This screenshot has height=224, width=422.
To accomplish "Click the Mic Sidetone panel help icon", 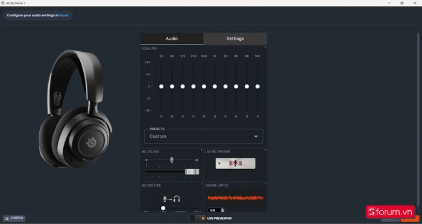I will click(x=201, y=184).
